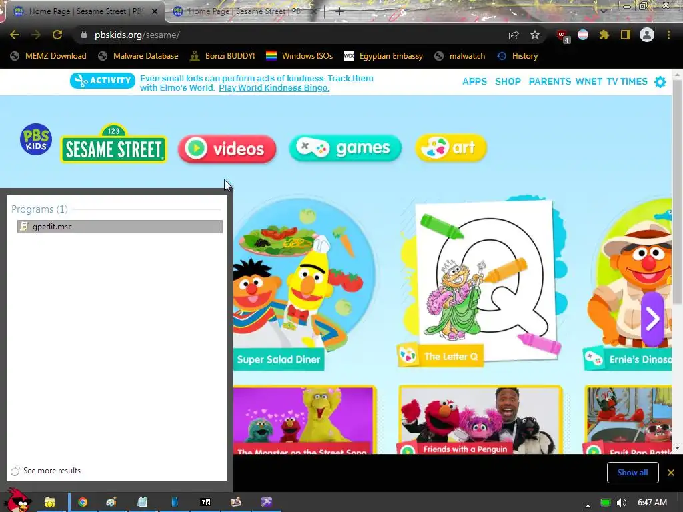Click the browser forward arrow
The height and width of the screenshot is (512, 683).
(x=36, y=35)
